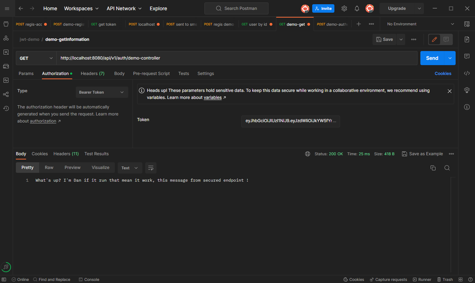Launch the Runner from the status bar
The width and height of the screenshot is (475, 283).
click(422, 279)
